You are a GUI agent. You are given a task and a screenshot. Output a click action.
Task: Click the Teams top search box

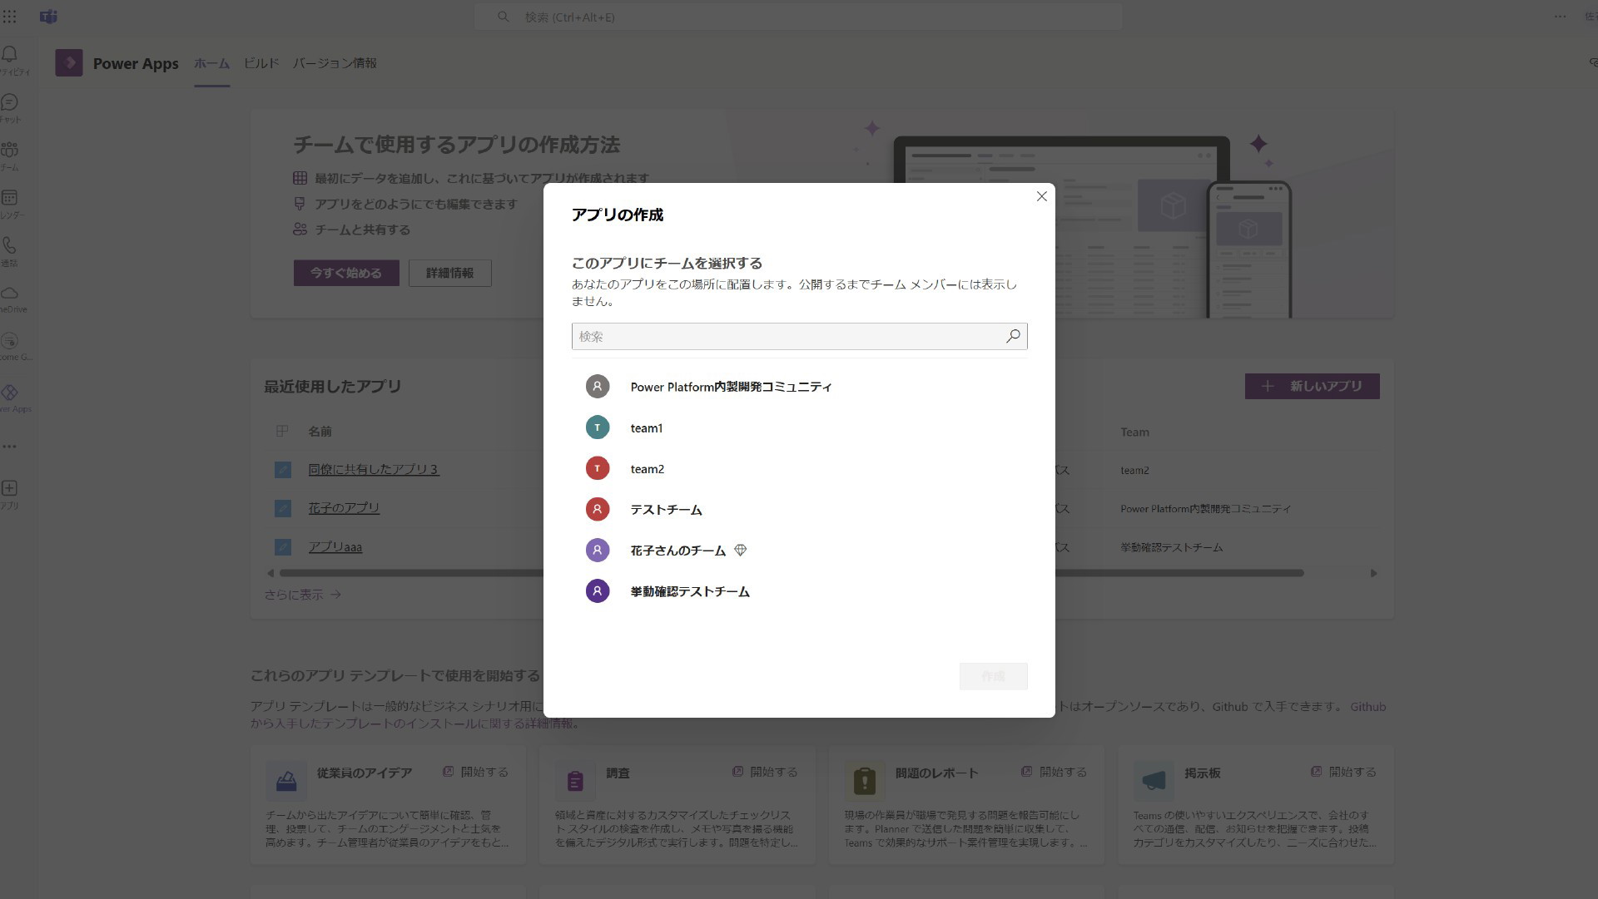[x=798, y=17]
